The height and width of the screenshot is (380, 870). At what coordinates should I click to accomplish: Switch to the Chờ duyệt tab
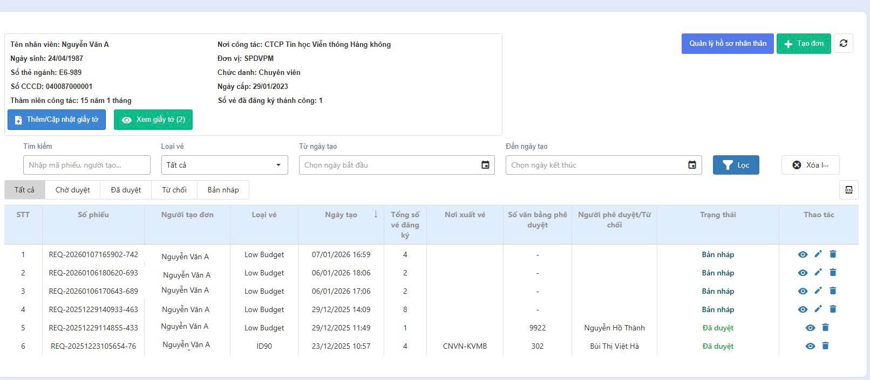click(x=72, y=190)
